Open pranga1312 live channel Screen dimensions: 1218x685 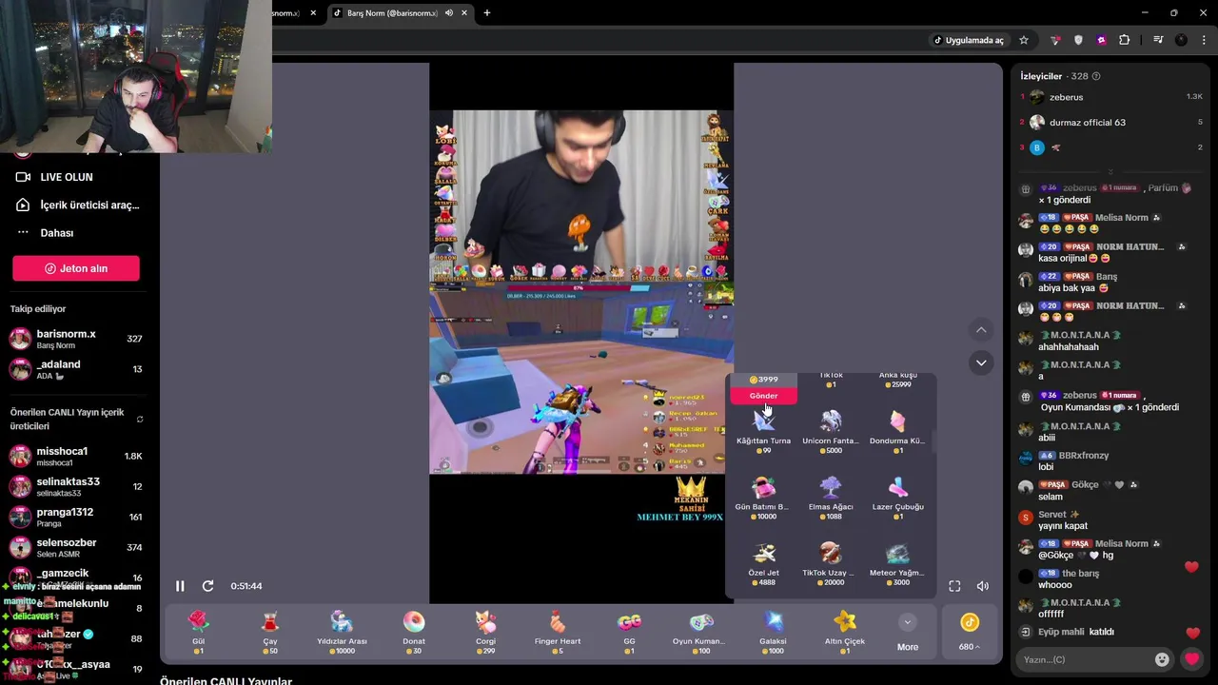pos(76,518)
